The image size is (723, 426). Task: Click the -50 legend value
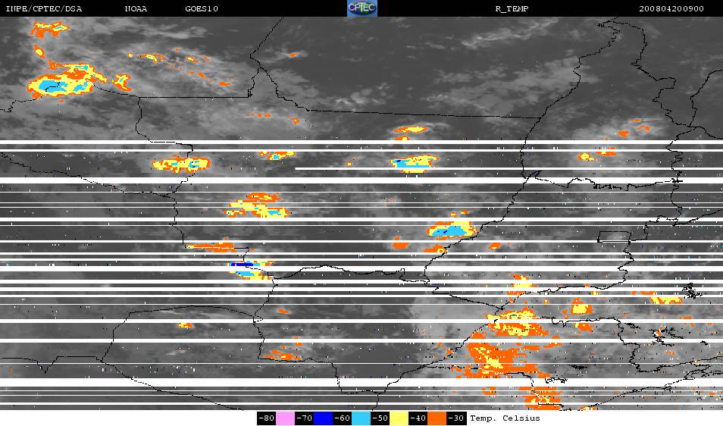click(380, 418)
